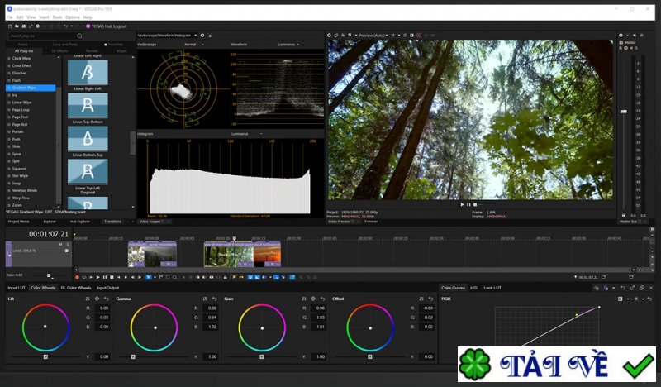Viewport: 661px width, 387px height.
Task: Click the video preview settings gear icon
Action: coord(329,36)
